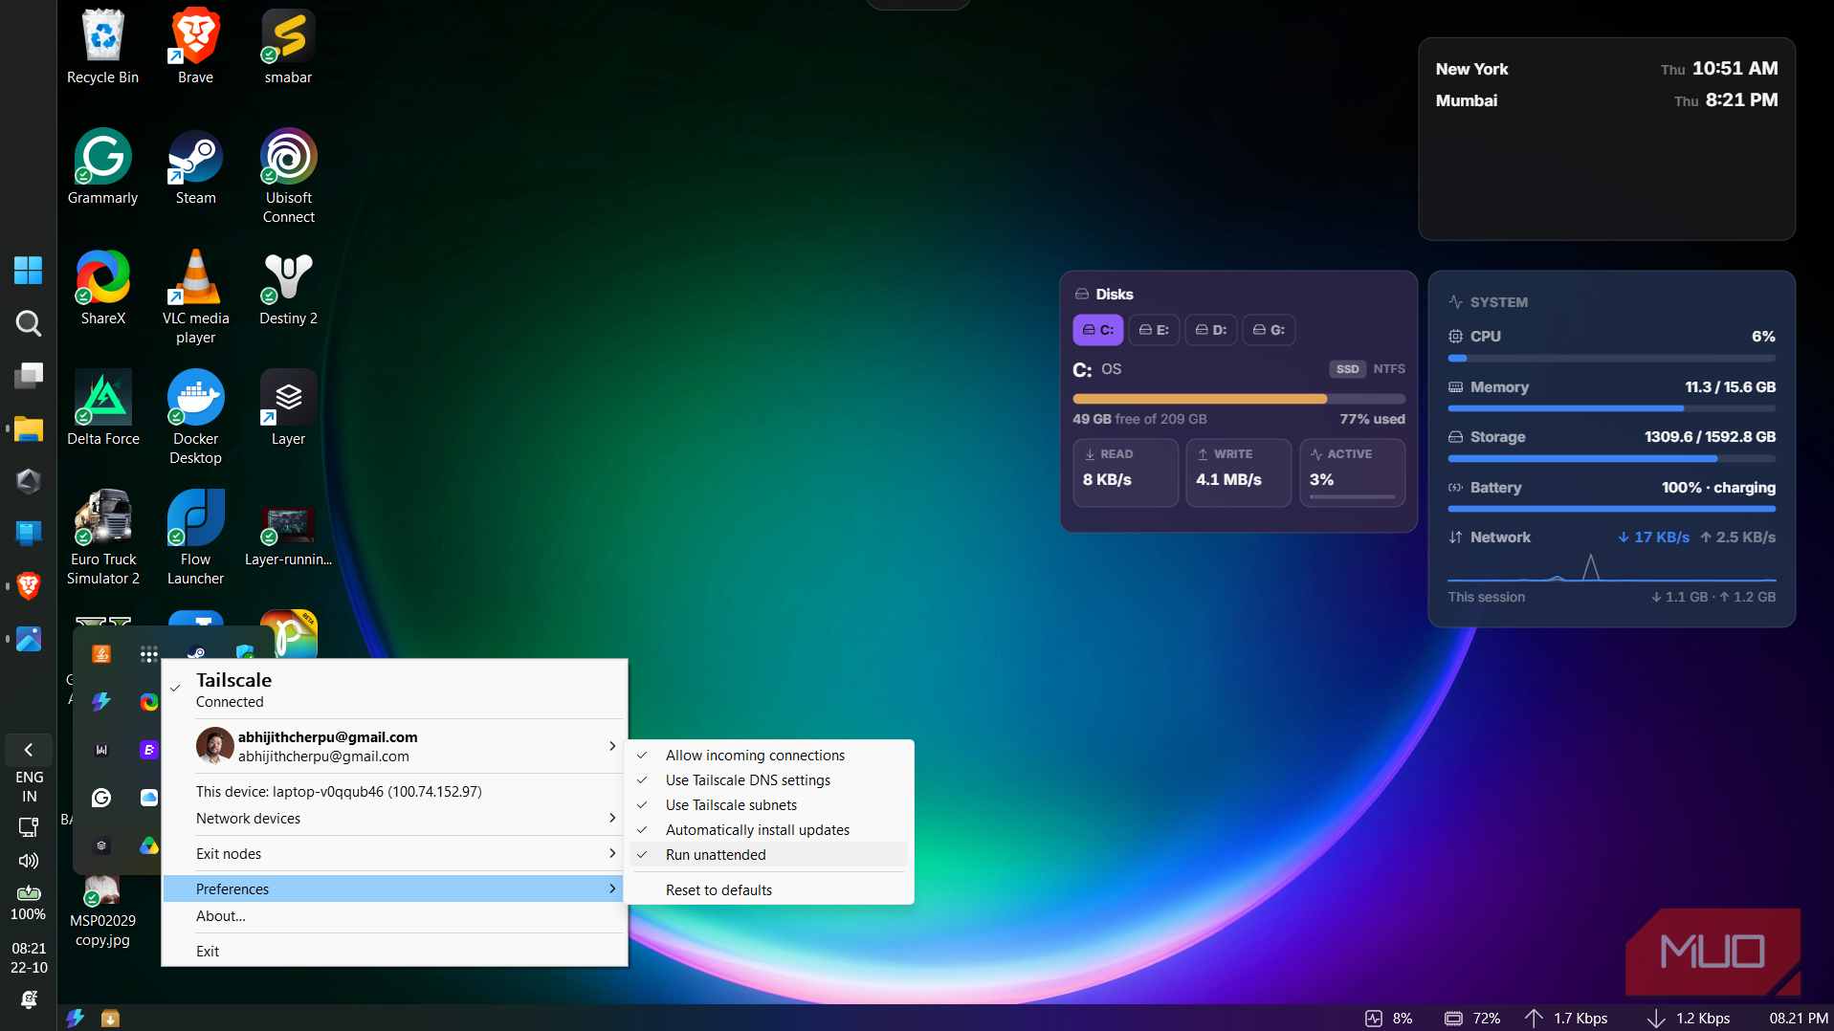Toggle Tailscale Connected state
Screen dimensions: 1834x1031
(394, 690)
